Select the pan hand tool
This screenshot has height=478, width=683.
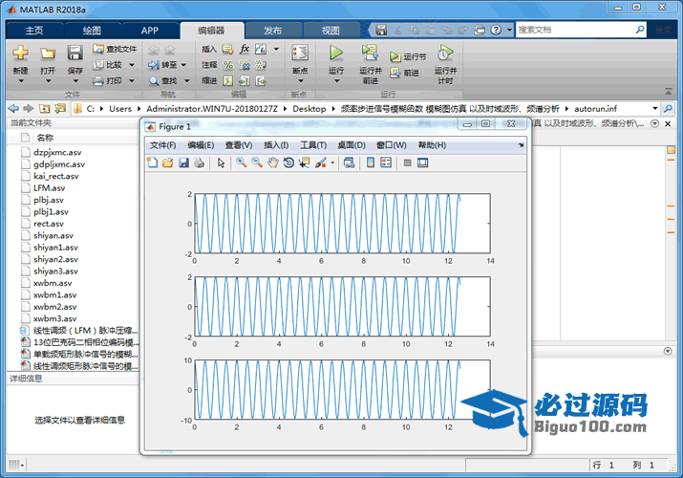(273, 163)
